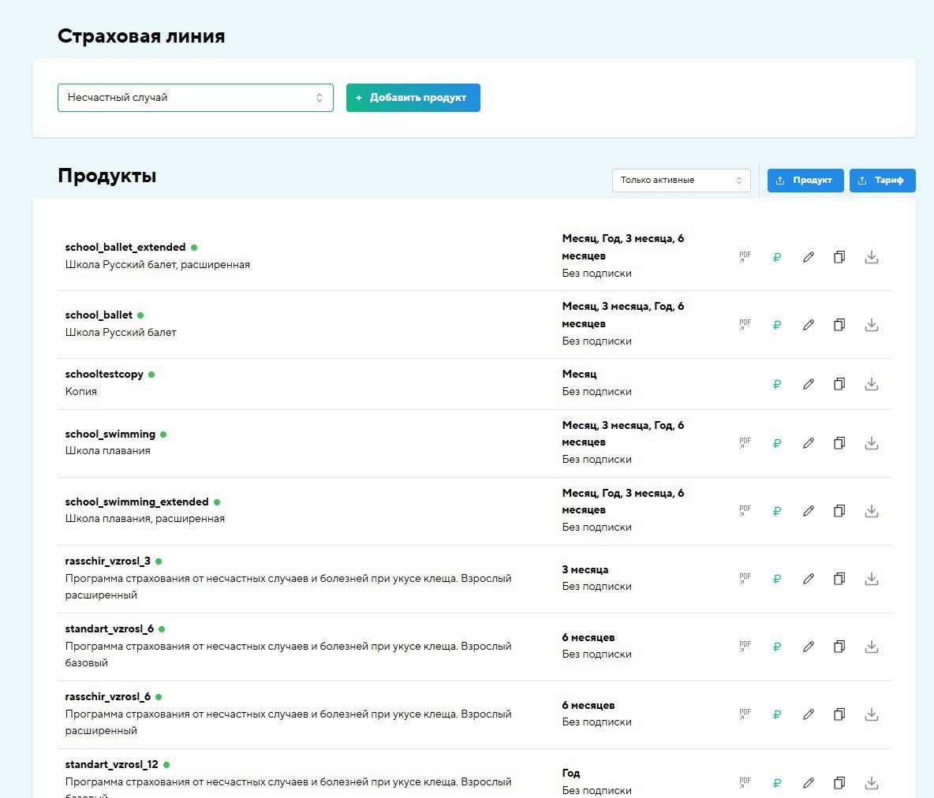Edit schooltestcopy product with pencil icon
Viewport: 934px width, 798px height.
(809, 384)
